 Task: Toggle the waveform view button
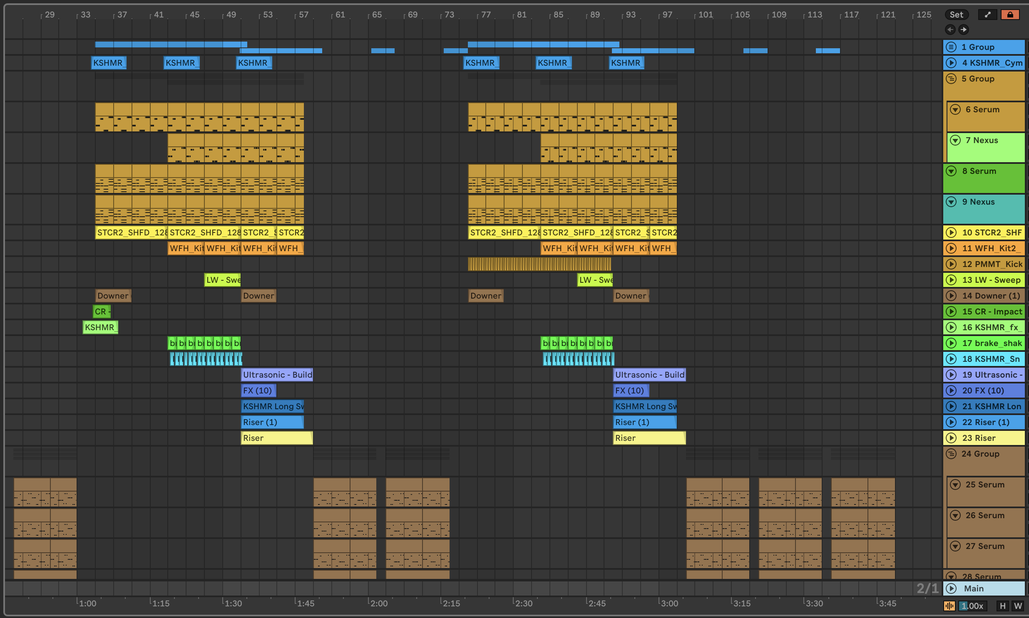(x=949, y=606)
